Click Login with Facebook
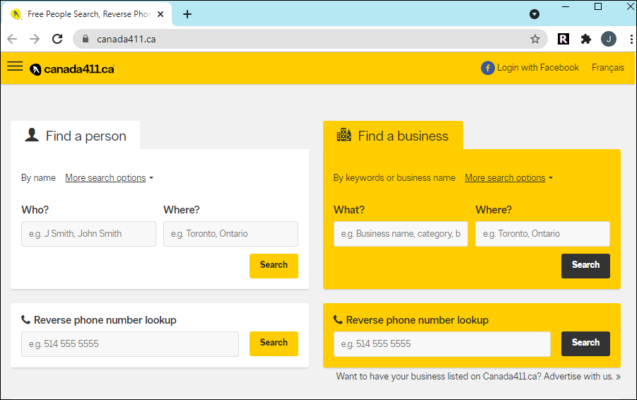637x400 pixels. [x=530, y=68]
